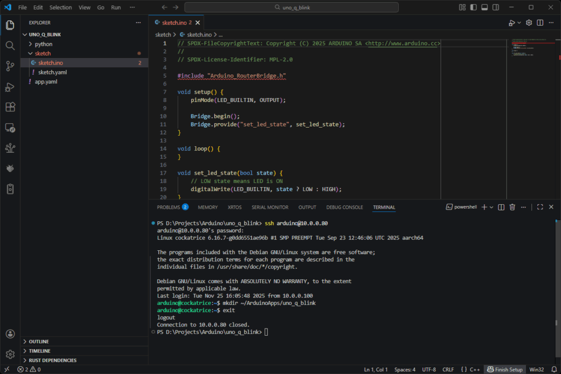Toggle the secondary side bar layout button
Viewport: 561px width, 374px height.
click(x=496, y=7)
